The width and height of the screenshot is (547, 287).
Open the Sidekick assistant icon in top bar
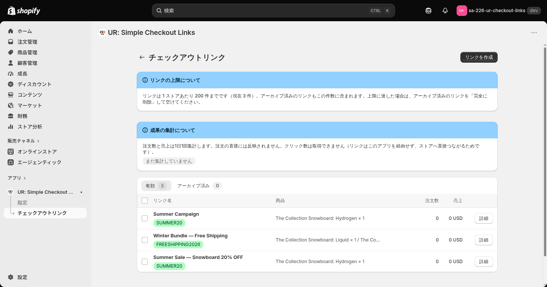point(428,11)
